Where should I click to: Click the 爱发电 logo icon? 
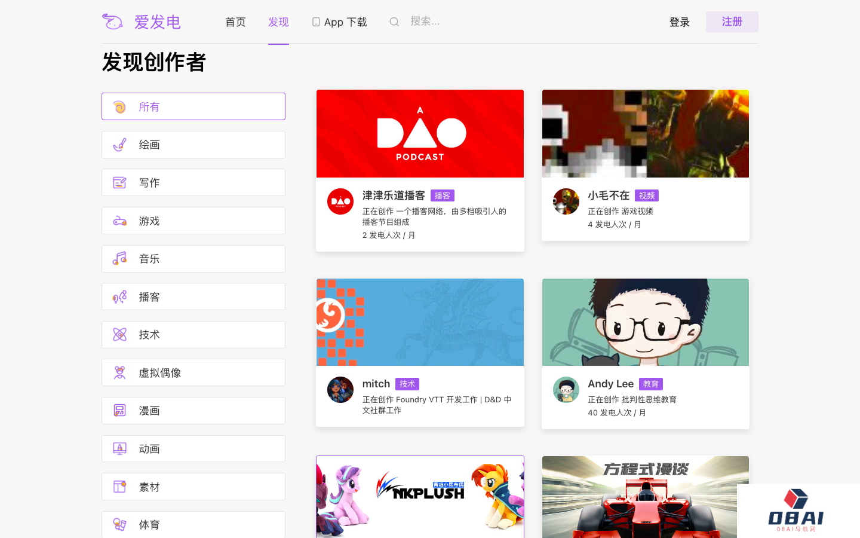click(112, 22)
